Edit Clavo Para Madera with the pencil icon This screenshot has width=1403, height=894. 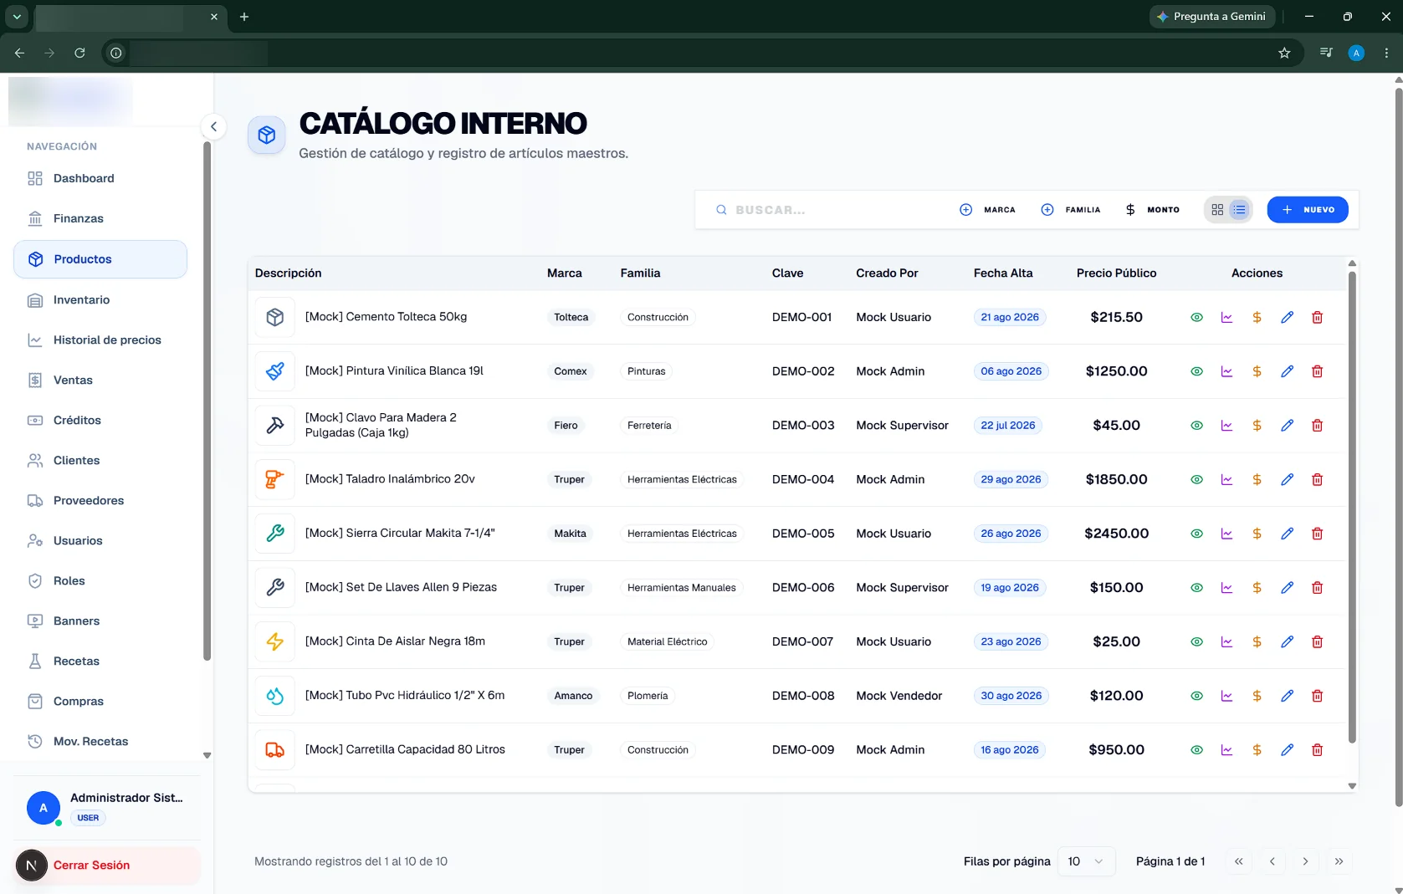coord(1287,426)
